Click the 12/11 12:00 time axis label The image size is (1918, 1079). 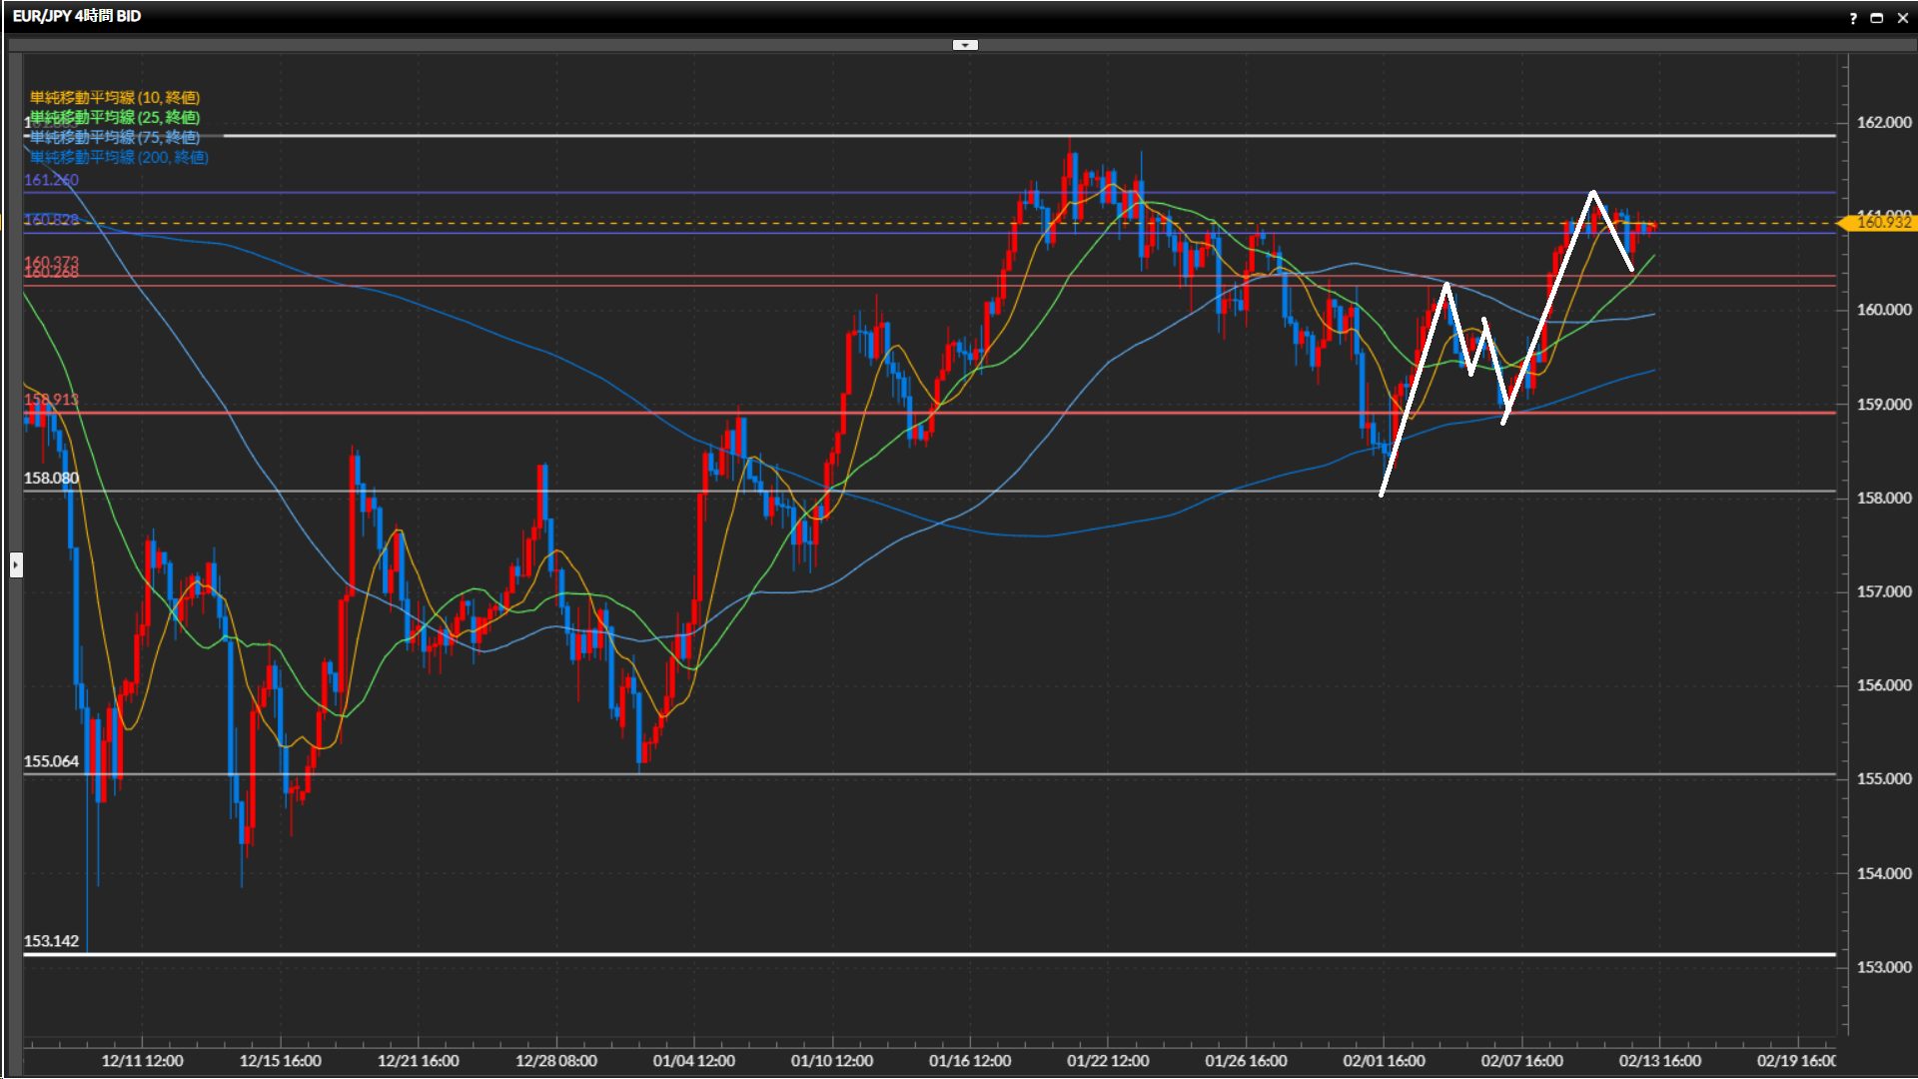click(142, 1061)
